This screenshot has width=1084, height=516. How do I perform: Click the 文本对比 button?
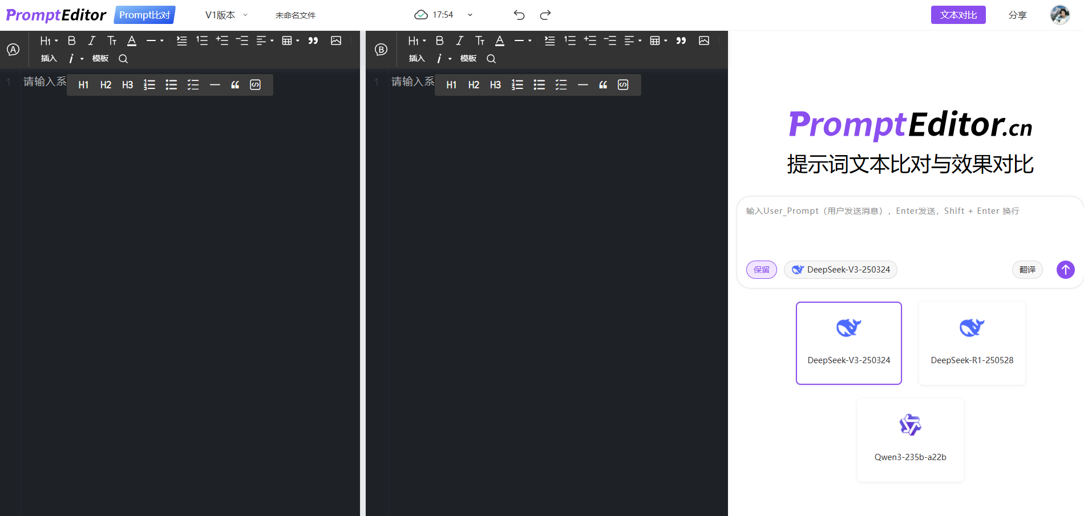click(x=958, y=15)
